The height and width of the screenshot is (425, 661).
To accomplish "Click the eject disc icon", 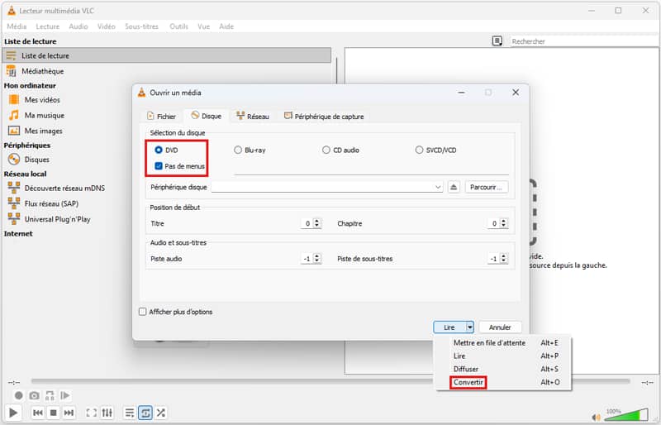I will pyautogui.click(x=454, y=188).
